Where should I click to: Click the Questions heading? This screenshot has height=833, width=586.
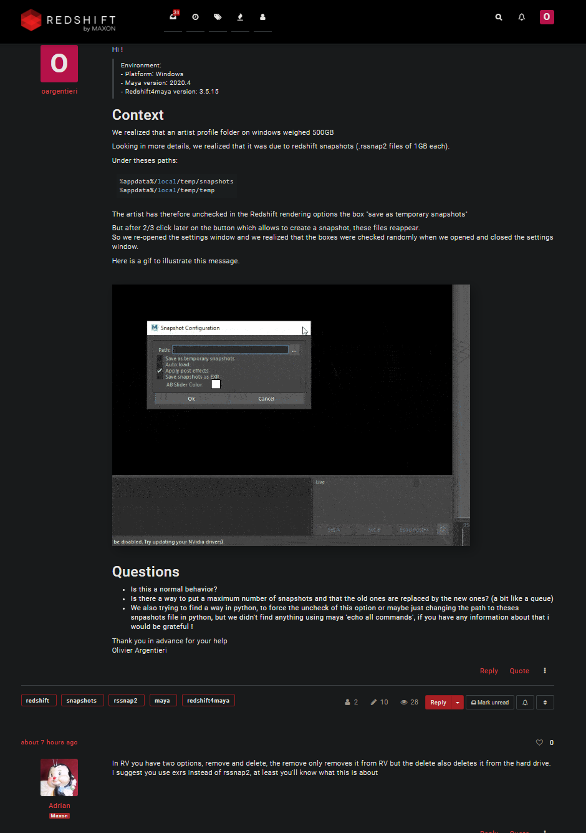[146, 572]
